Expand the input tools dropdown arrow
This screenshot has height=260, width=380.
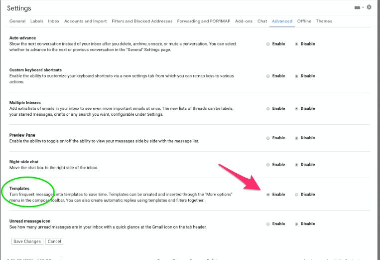tap(363, 7)
